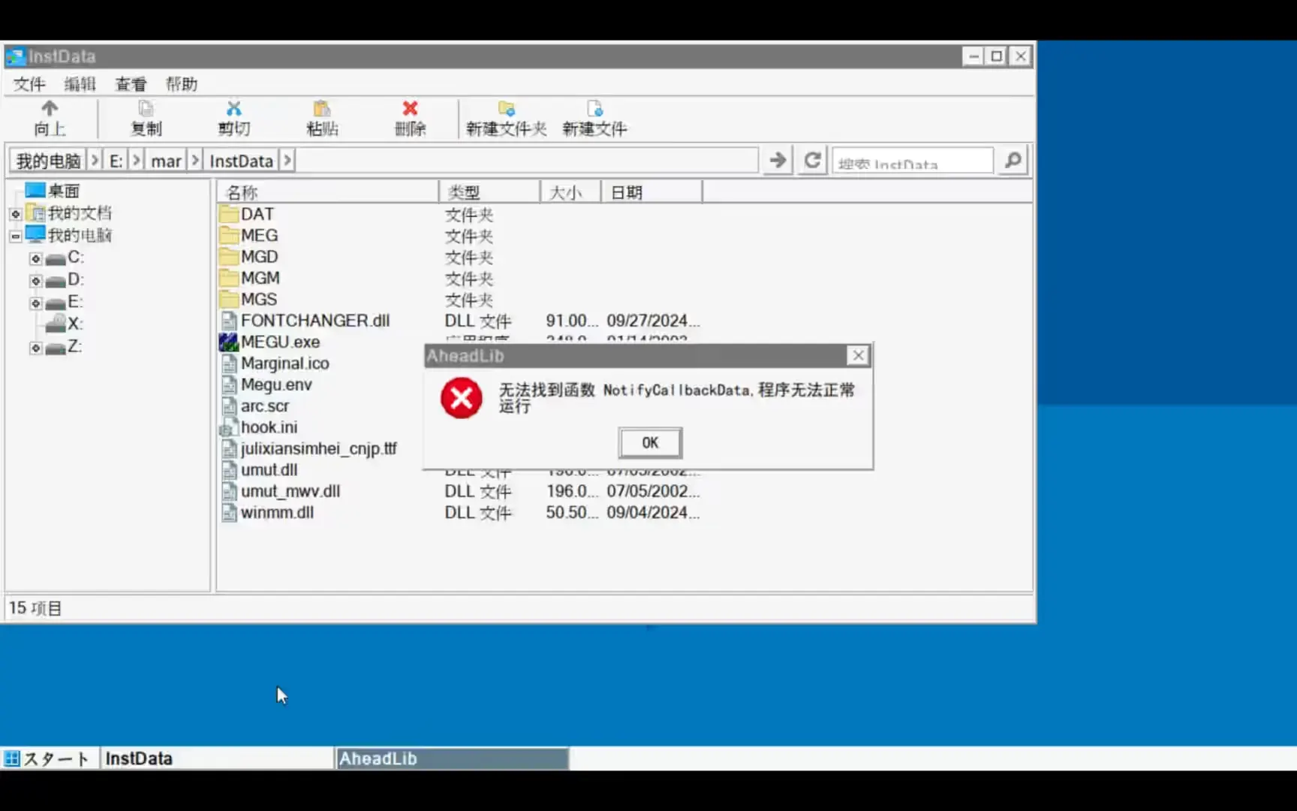Screen dimensions: 1297x811
Task: Open the Help (帮助) menu
Action: pos(182,84)
